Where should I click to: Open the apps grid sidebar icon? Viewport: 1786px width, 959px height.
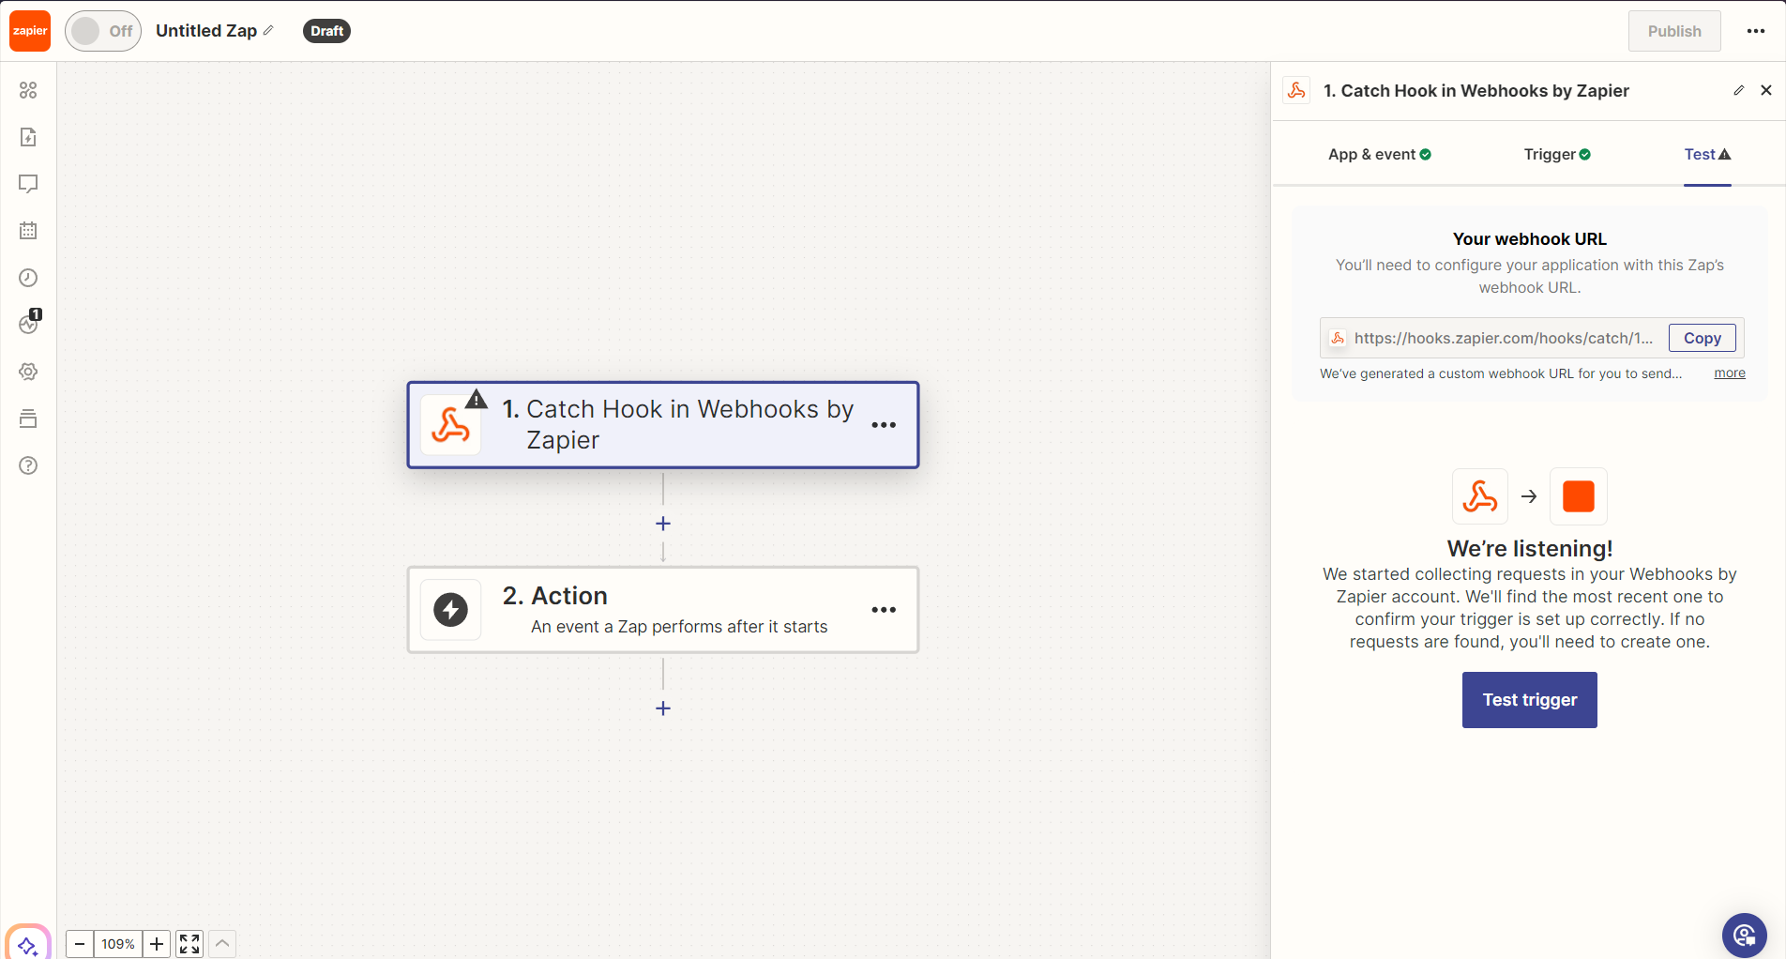(28, 90)
